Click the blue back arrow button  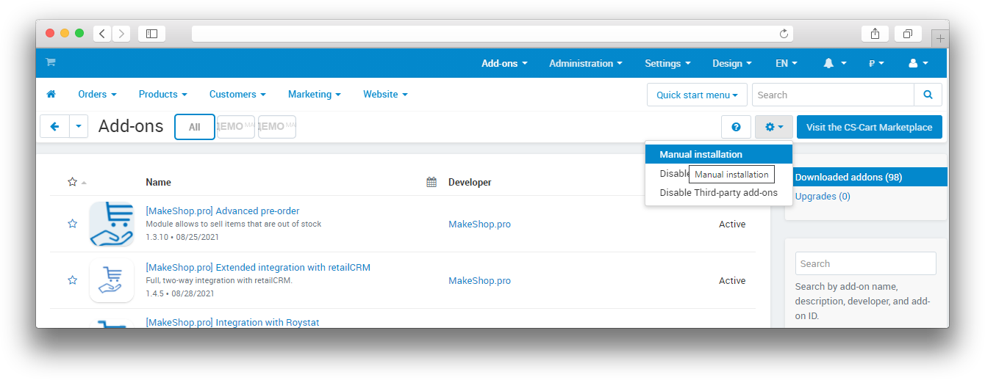pyautogui.click(x=54, y=127)
